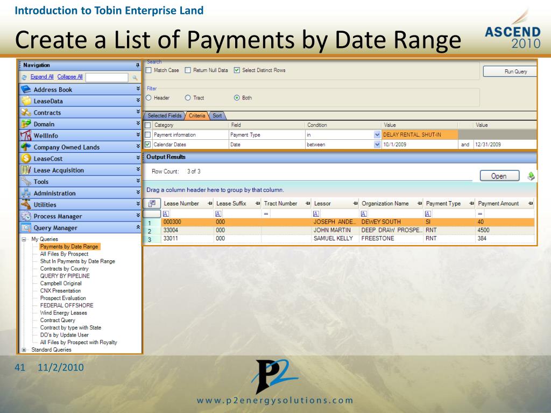Screen dimensions: 551x413
Task: Select the Both filter radio button
Action: point(237,98)
